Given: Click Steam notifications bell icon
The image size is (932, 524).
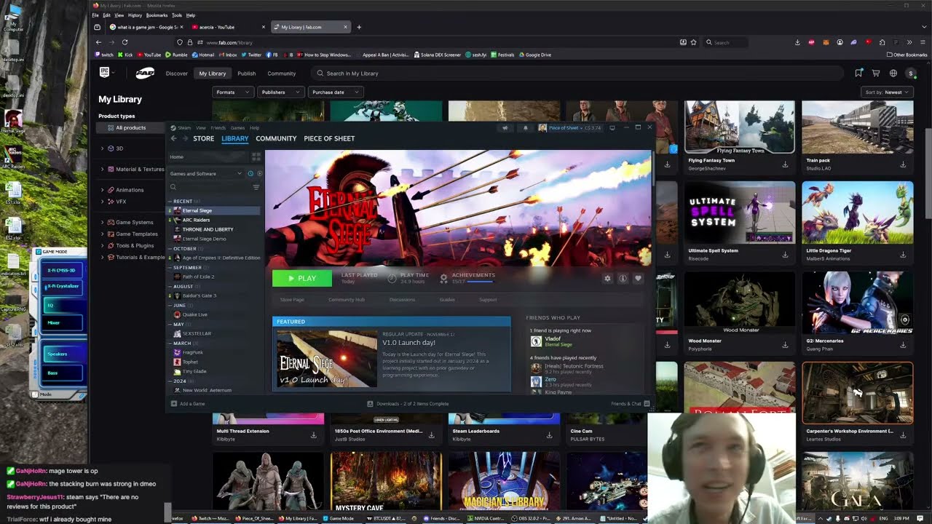Looking at the screenshot, I should click(525, 128).
